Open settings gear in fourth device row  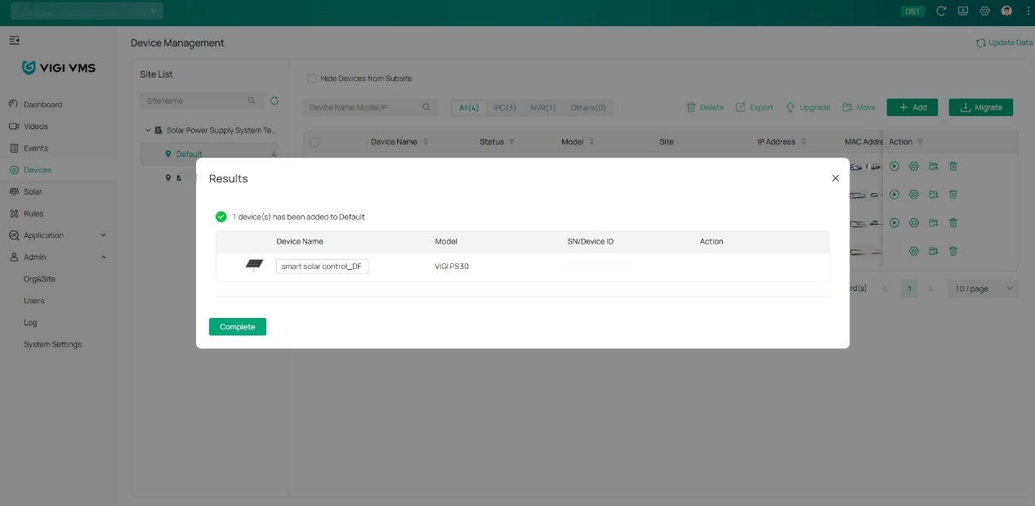[x=914, y=251]
